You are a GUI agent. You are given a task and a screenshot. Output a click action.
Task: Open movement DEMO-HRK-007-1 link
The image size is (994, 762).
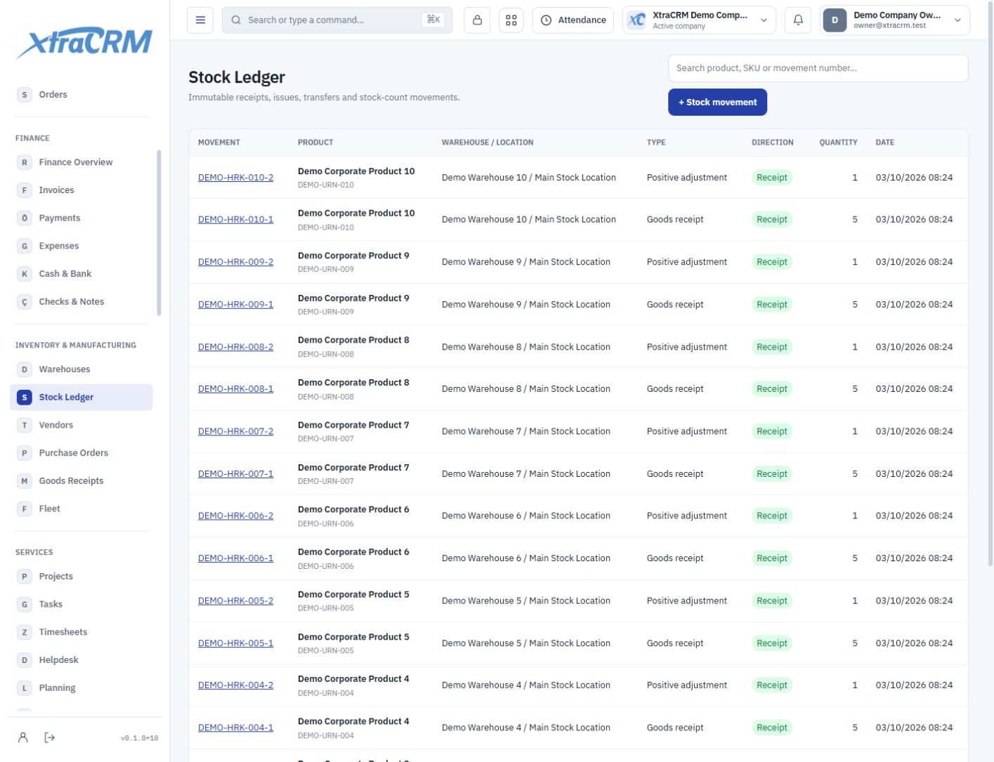[235, 474]
